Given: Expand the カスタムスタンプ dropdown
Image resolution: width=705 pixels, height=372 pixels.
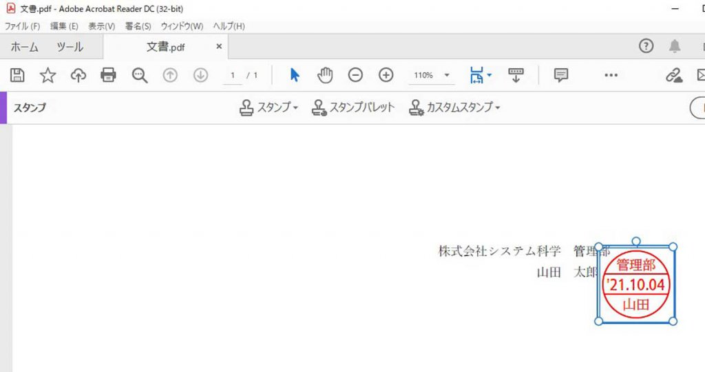Looking at the screenshot, I should [454, 108].
